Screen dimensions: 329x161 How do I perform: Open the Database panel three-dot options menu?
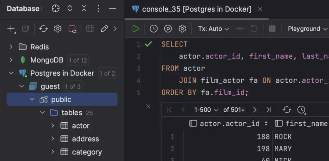[x=98, y=9]
